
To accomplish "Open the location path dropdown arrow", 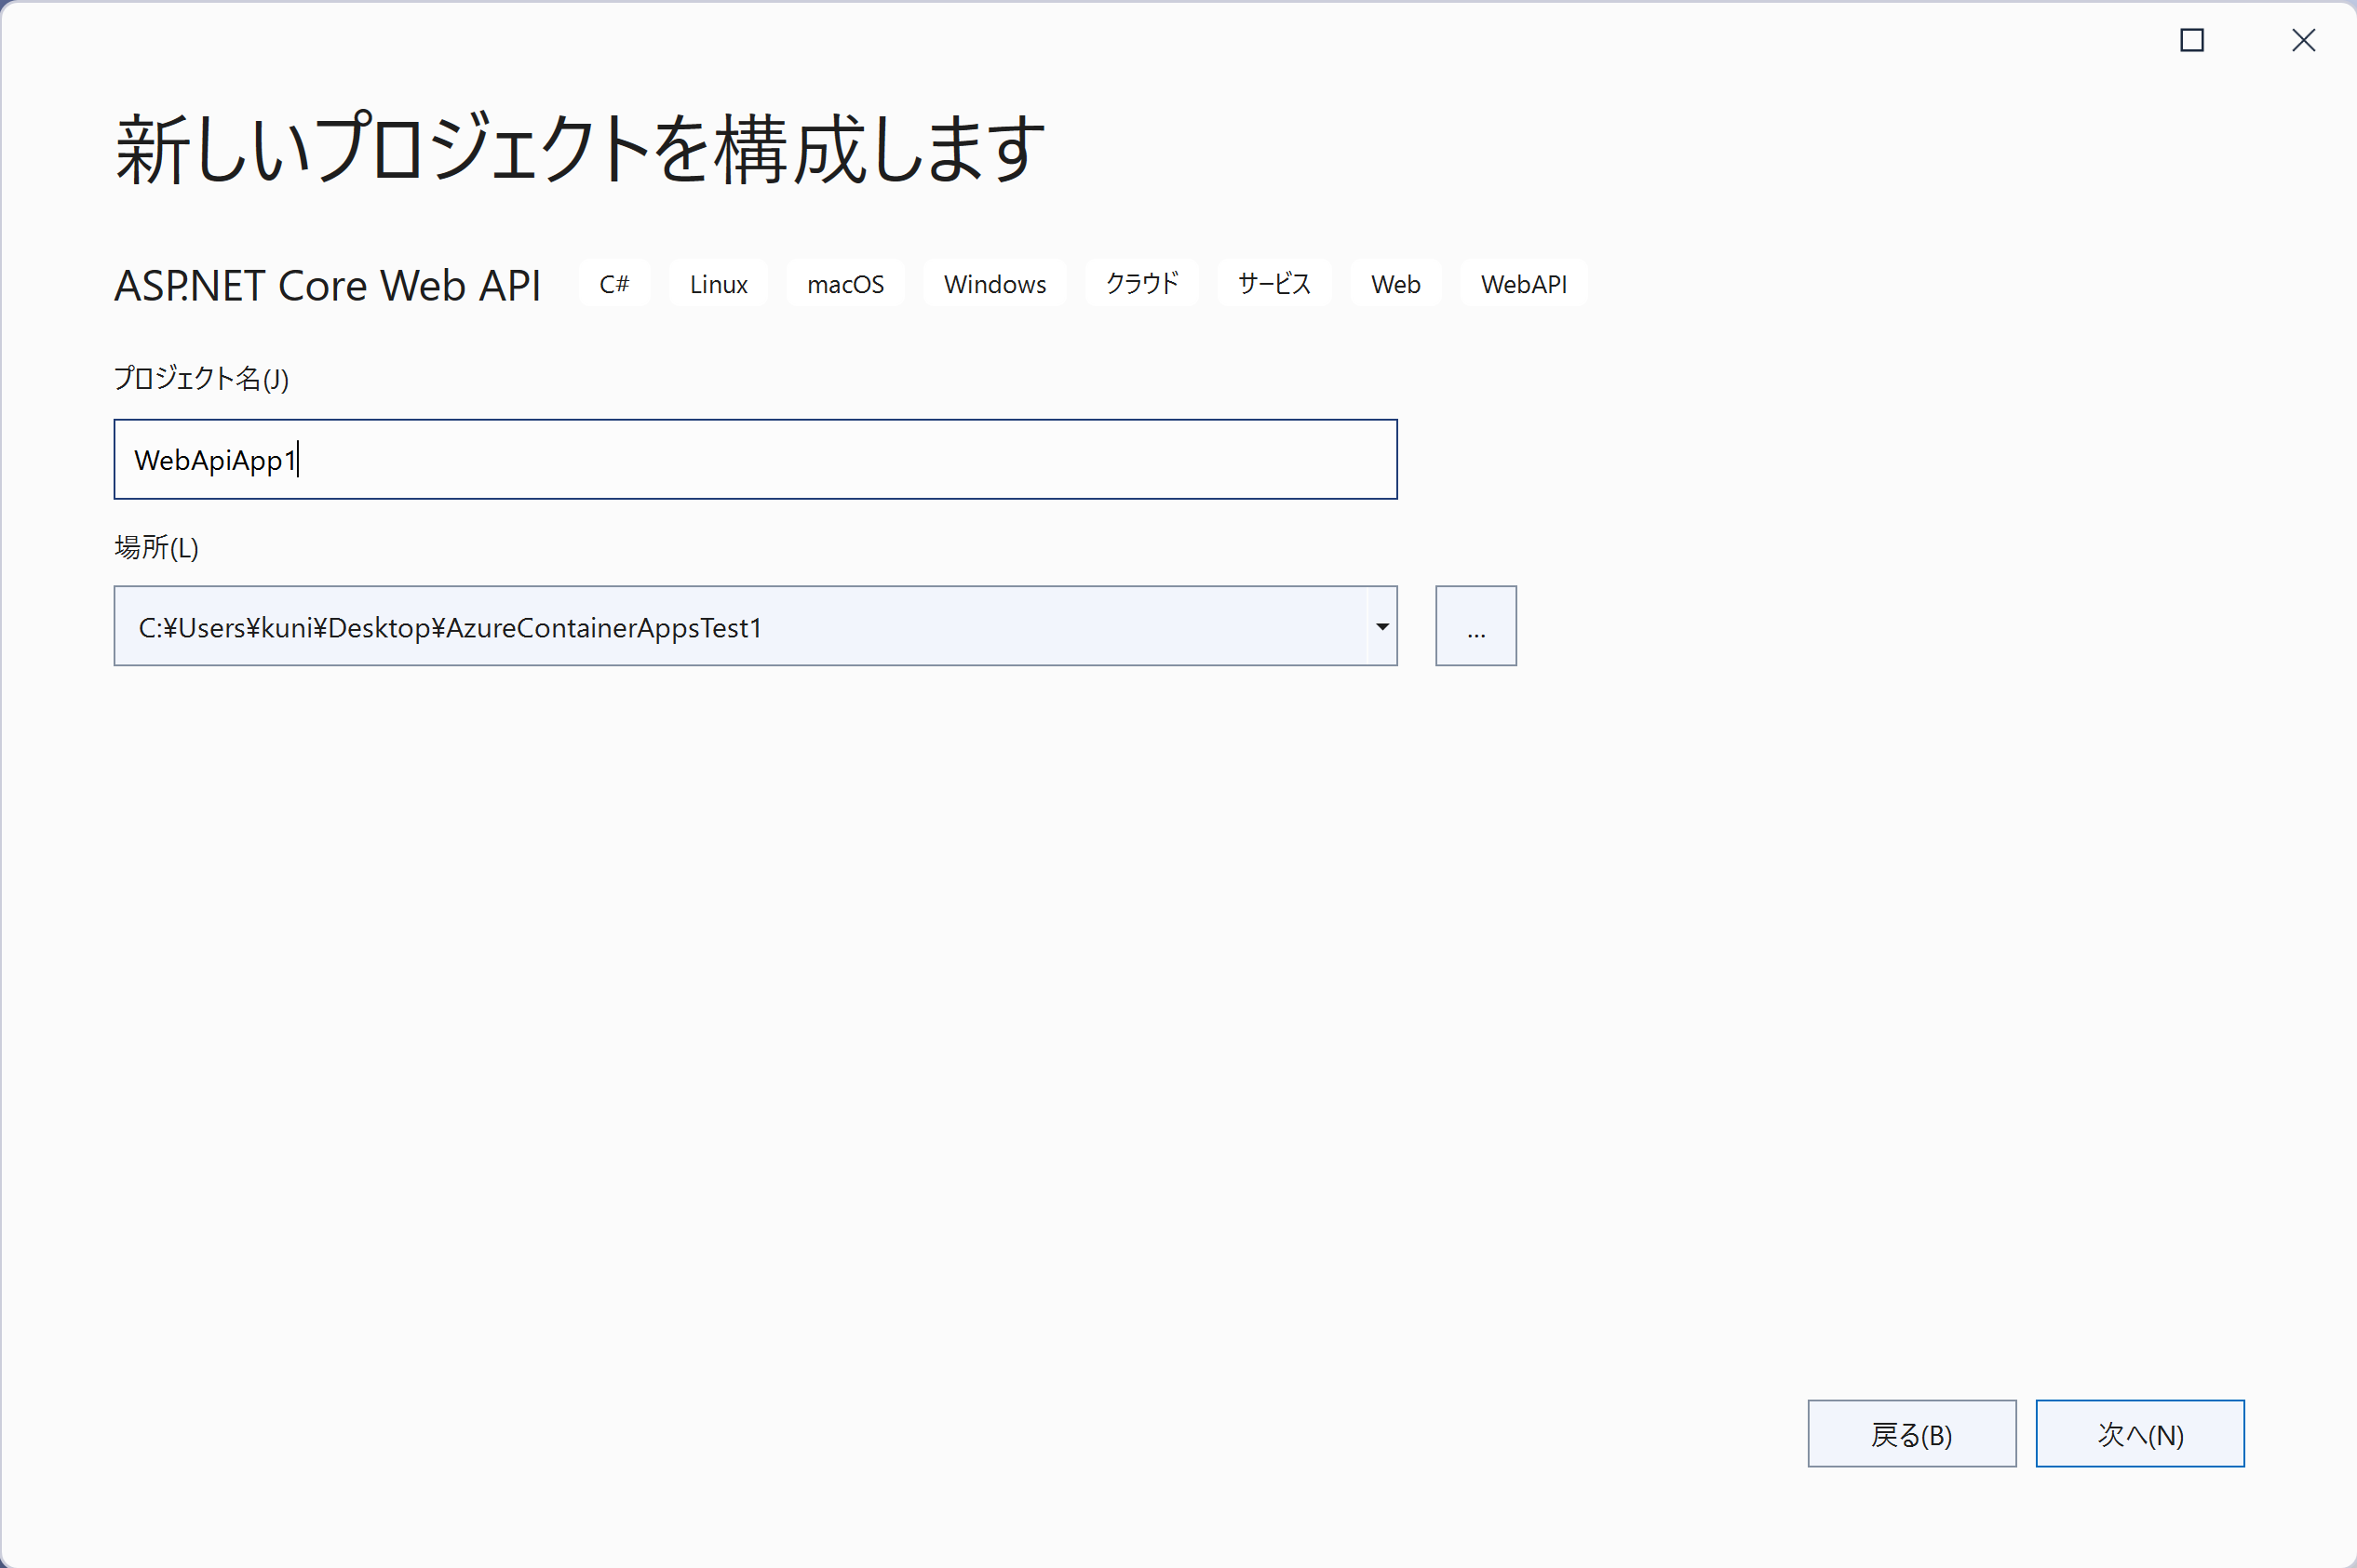I will click(1381, 626).
